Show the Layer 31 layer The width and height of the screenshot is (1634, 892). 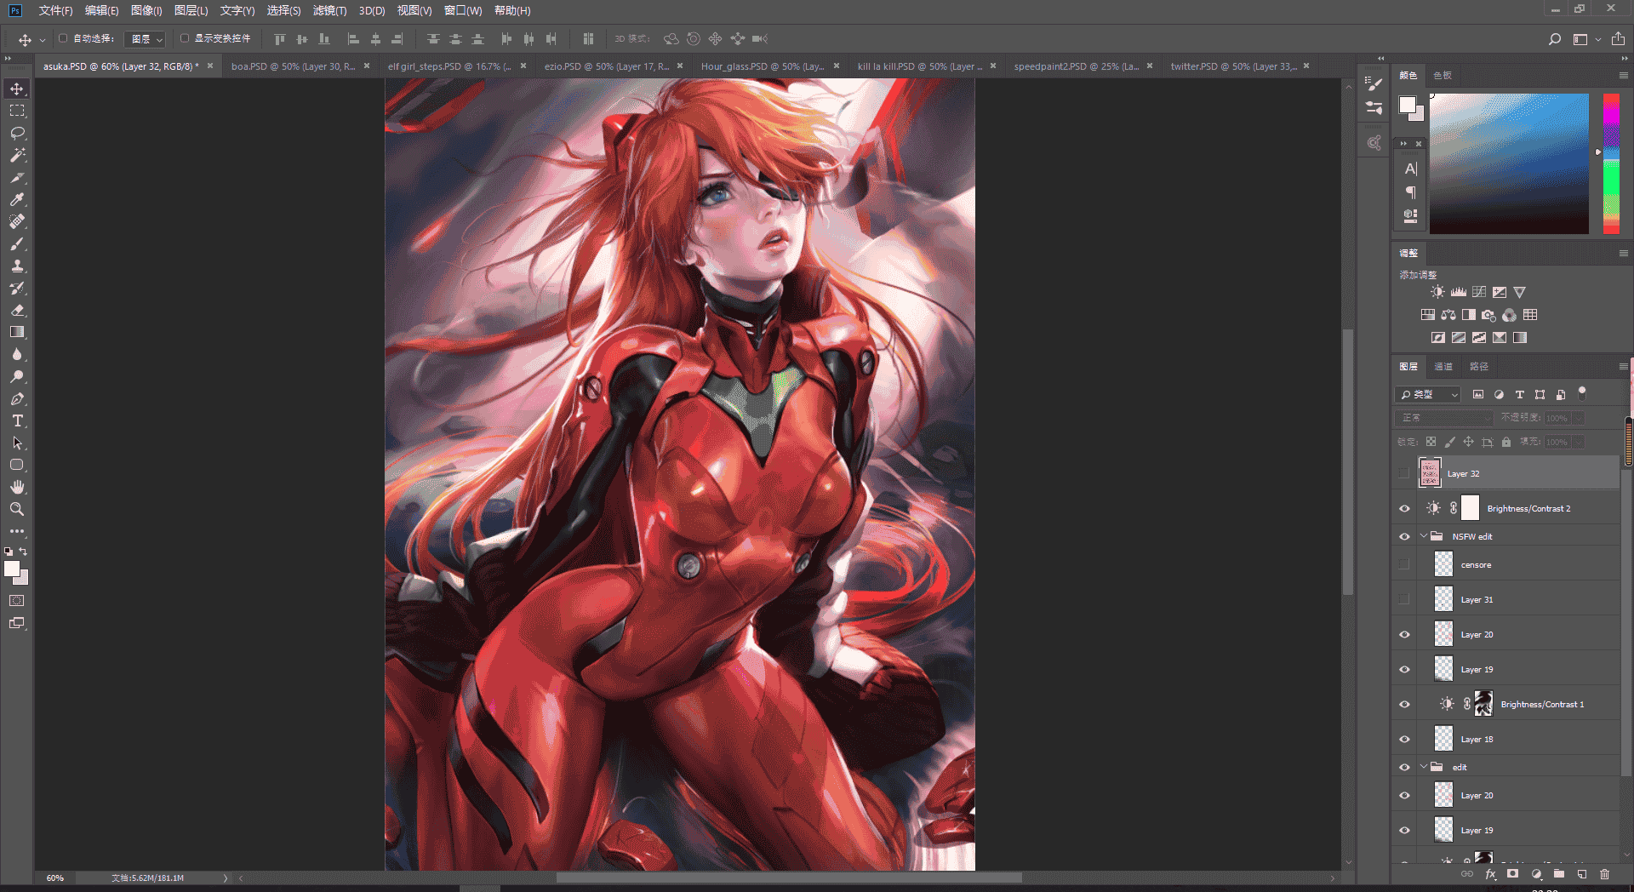click(x=1404, y=599)
